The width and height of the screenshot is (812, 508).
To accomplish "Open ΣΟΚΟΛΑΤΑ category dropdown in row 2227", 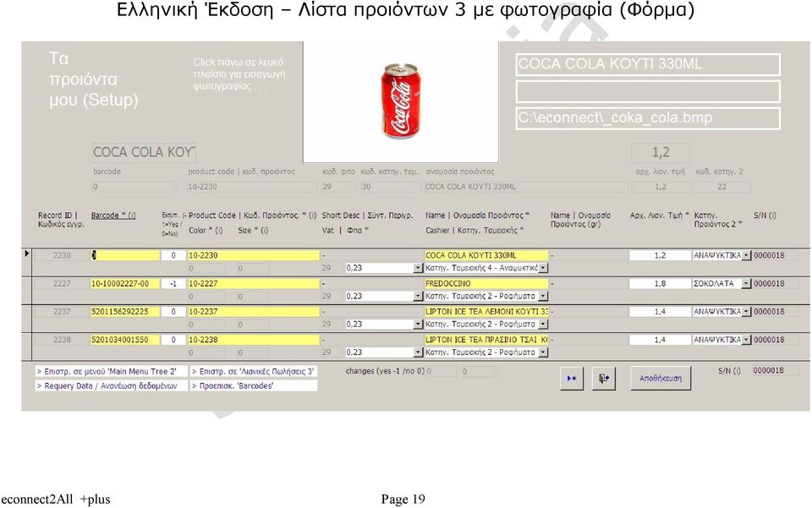I will (746, 283).
